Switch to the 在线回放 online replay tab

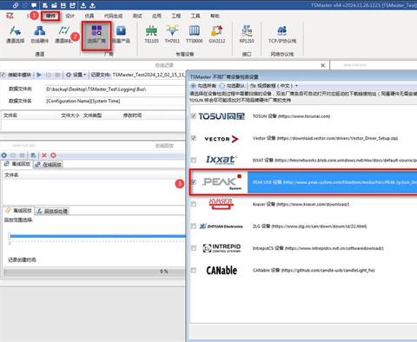coord(49,164)
